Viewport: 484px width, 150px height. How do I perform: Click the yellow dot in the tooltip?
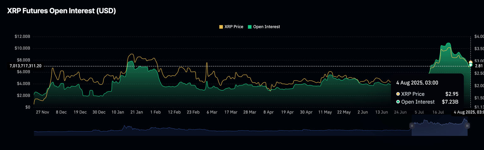click(398, 94)
